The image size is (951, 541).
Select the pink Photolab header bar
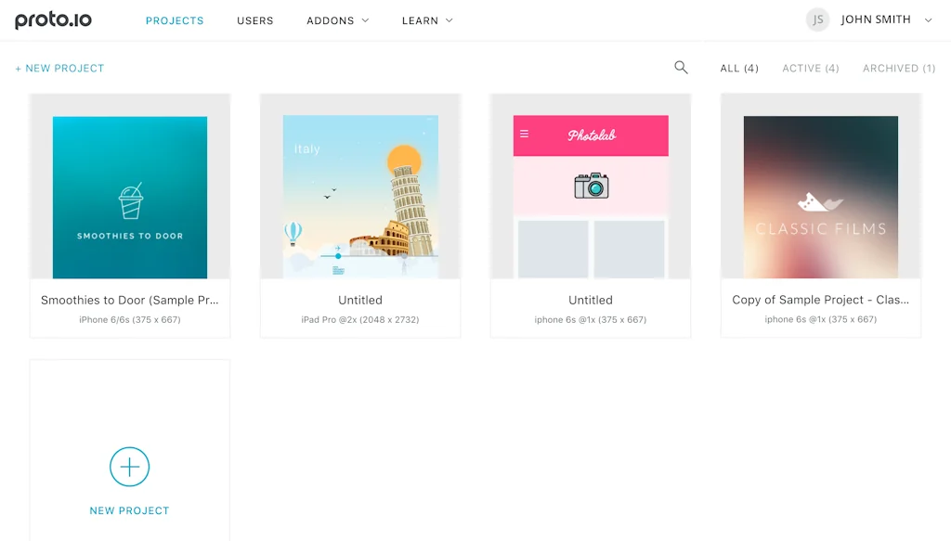point(590,135)
